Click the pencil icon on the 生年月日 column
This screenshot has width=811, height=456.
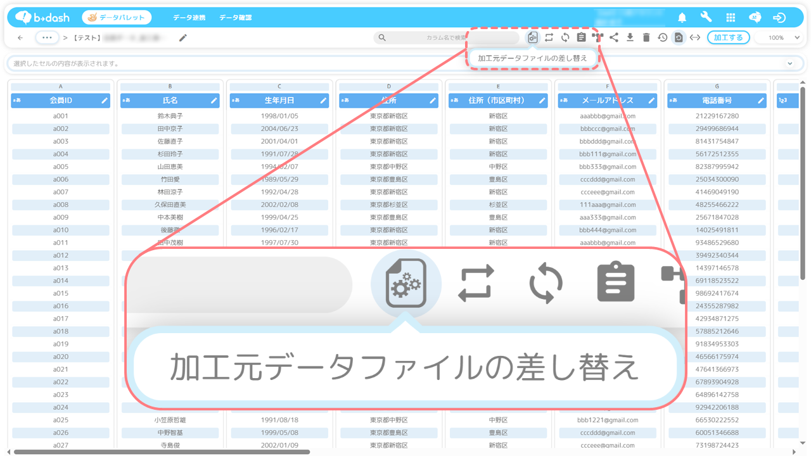(323, 100)
